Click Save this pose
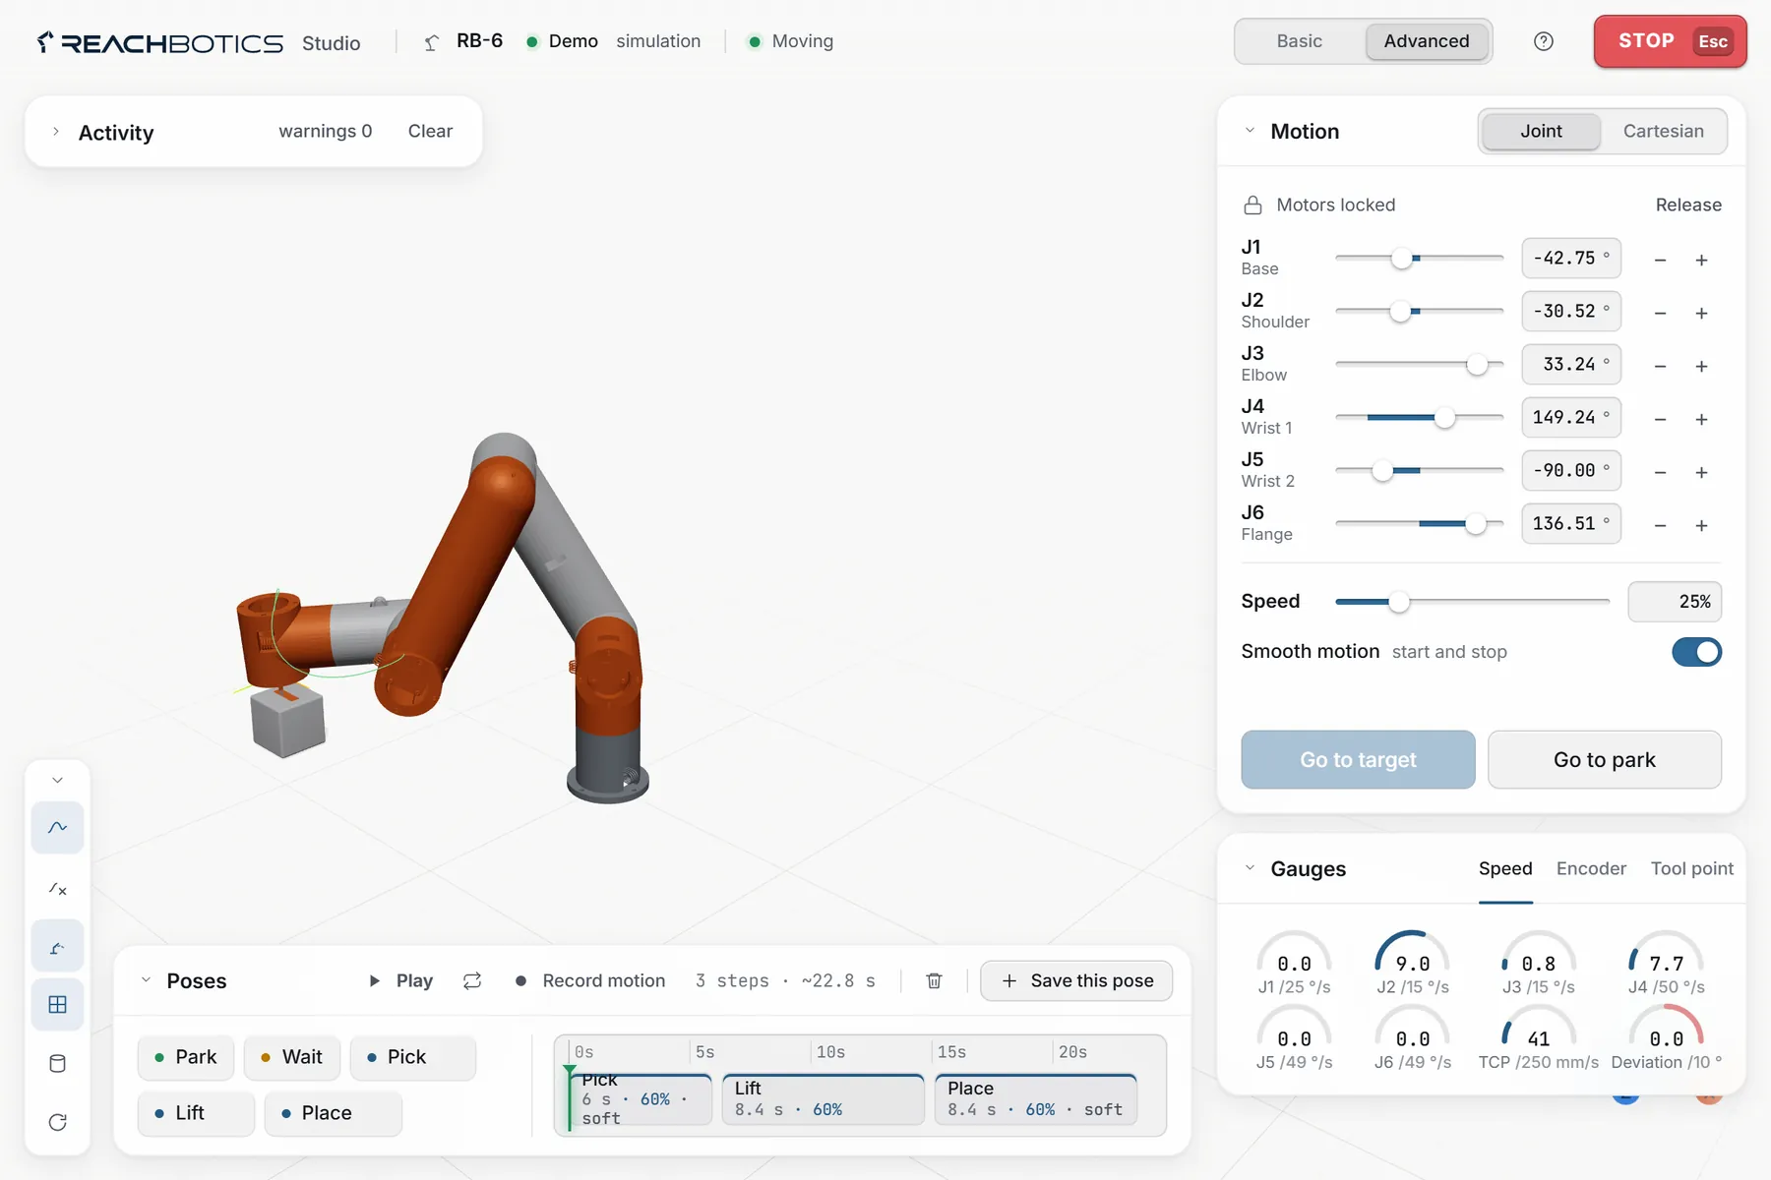Viewport: 1771px width, 1180px height. [x=1076, y=980]
